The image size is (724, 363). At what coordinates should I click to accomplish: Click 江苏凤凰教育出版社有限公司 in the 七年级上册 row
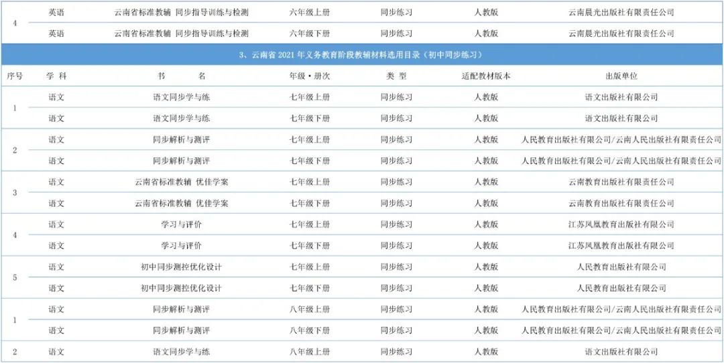point(621,224)
